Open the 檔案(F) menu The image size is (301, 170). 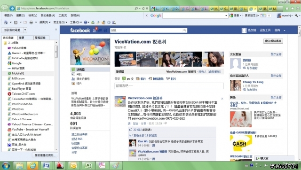[x=8, y=15]
